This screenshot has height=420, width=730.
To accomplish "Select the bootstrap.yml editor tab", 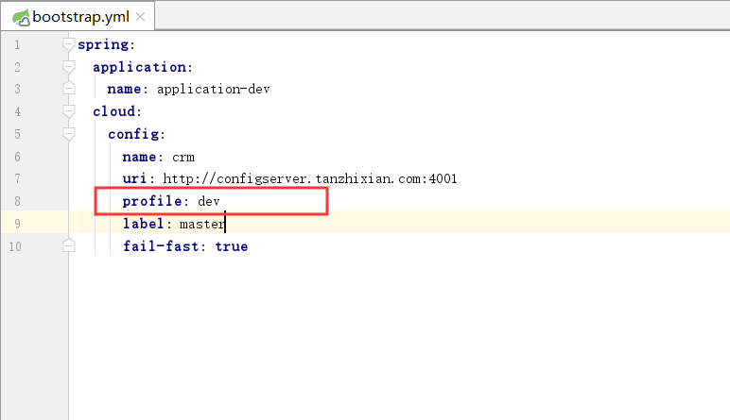I will click(78, 17).
